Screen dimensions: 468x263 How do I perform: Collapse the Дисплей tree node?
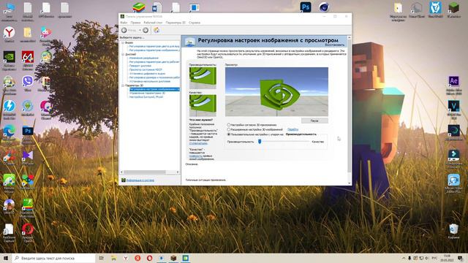click(x=123, y=54)
